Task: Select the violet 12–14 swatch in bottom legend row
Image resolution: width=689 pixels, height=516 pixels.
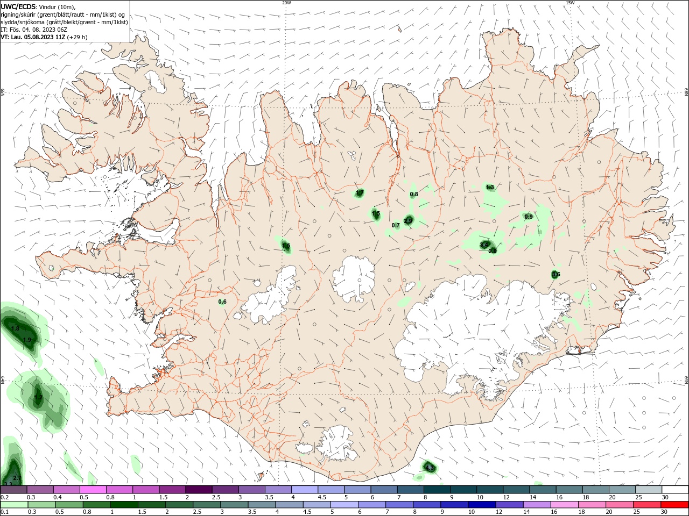Action: coord(509,505)
